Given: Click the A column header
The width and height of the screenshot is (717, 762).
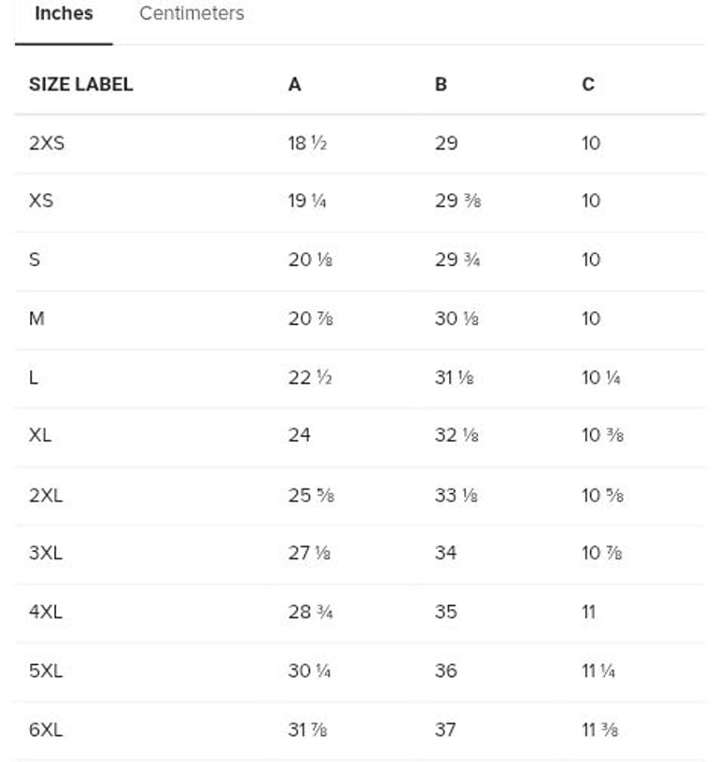Looking at the screenshot, I should pyautogui.click(x=295, y=84).
